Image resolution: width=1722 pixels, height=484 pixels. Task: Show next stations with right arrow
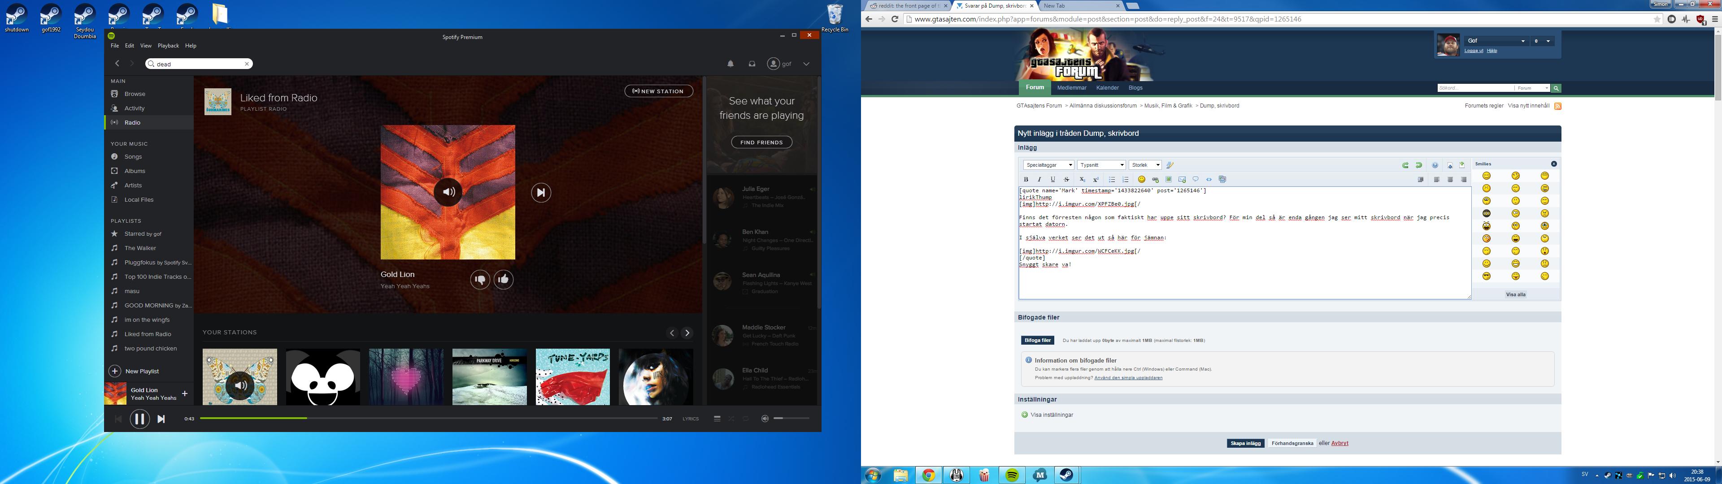tap(687, 333)
